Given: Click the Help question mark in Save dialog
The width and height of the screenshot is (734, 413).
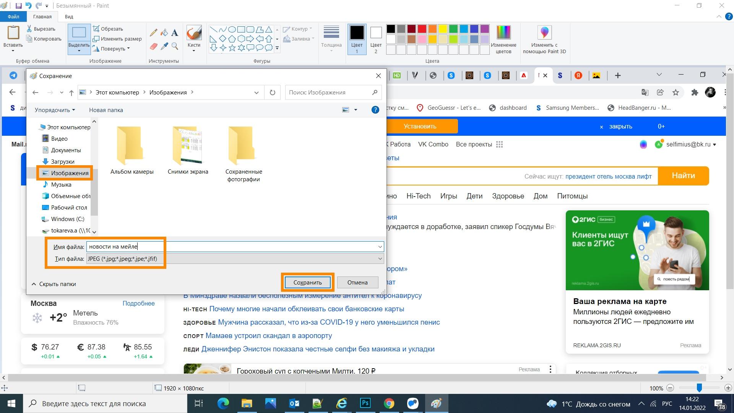Looking at the screenshot, I should click(375, 110).
